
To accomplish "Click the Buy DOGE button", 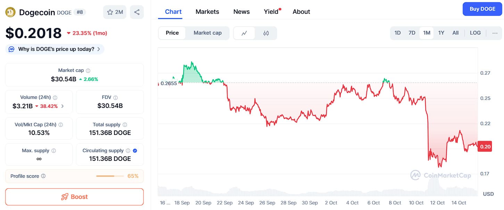I will pyautogui.click(x=482, y=9).
